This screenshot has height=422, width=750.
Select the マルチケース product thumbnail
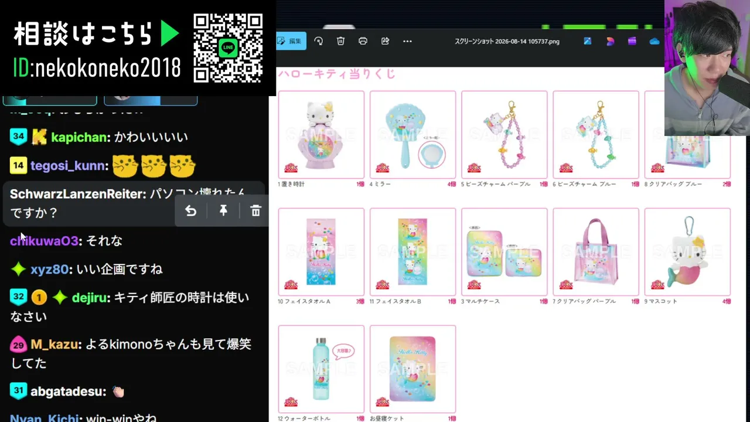(x=504, y=252)
